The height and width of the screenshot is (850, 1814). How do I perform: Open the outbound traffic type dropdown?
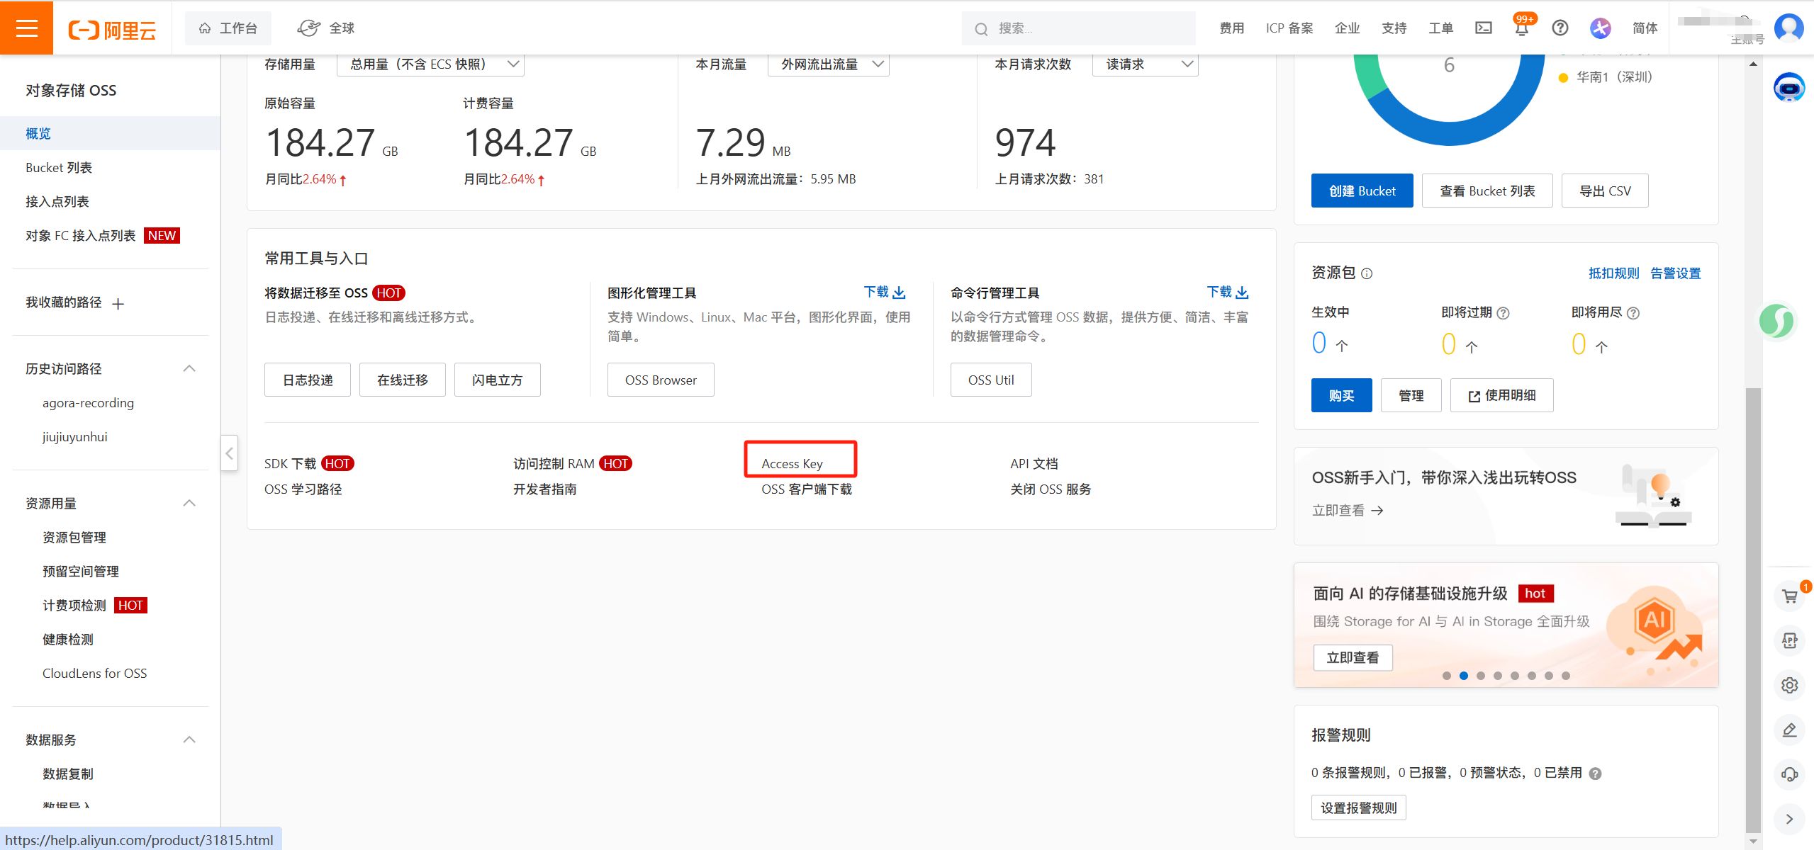(x=828, y=64)
